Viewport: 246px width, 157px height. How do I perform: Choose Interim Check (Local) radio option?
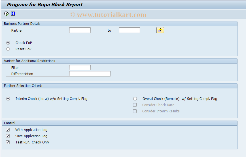(x=8, y=99)
